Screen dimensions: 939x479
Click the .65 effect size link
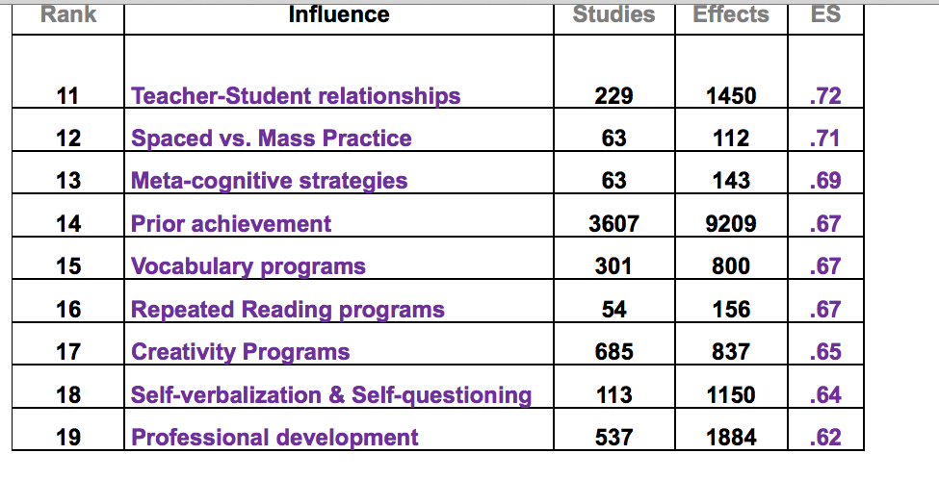tap(826, 352)
